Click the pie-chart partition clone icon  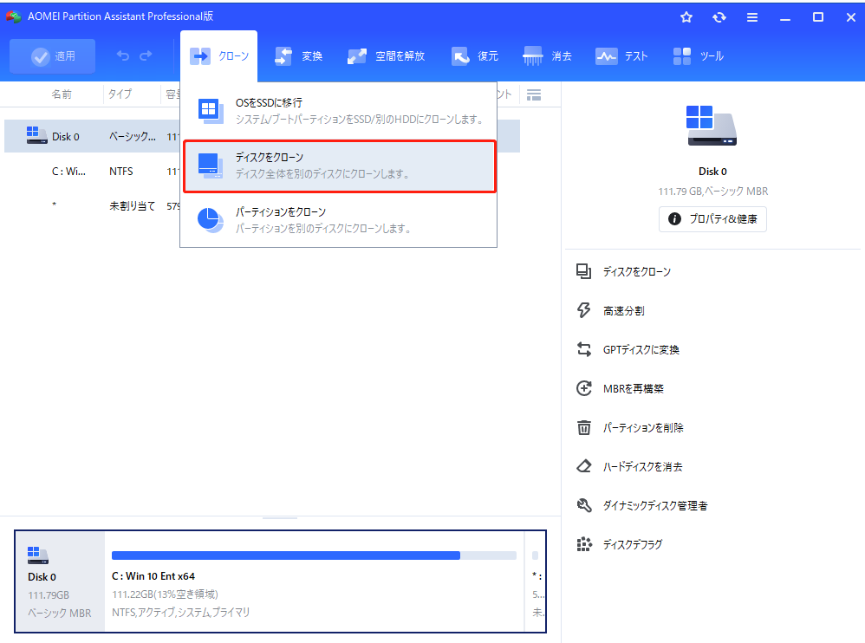[x=210, y=220]
